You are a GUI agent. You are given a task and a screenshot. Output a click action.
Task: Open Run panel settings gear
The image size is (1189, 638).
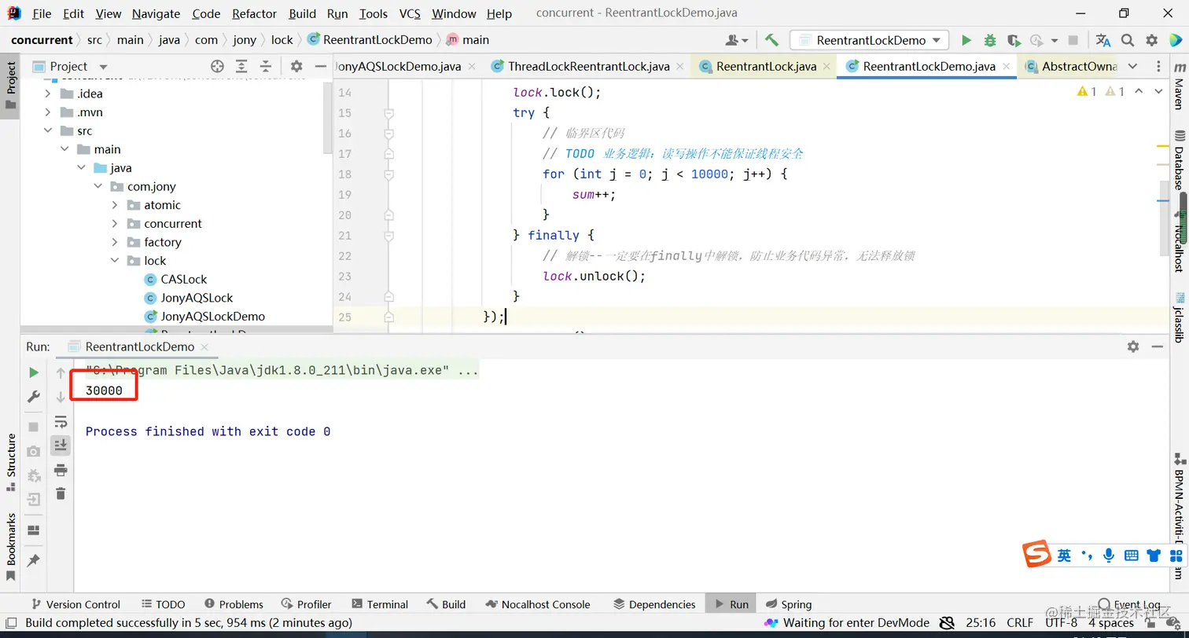(x=1133, y=346)
